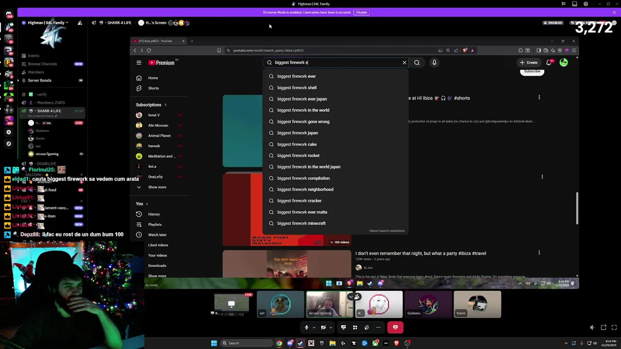Enter full screen for the call
Image resolution: width=621 pixels, height=349 pixels.
click(x=613, y=328)
